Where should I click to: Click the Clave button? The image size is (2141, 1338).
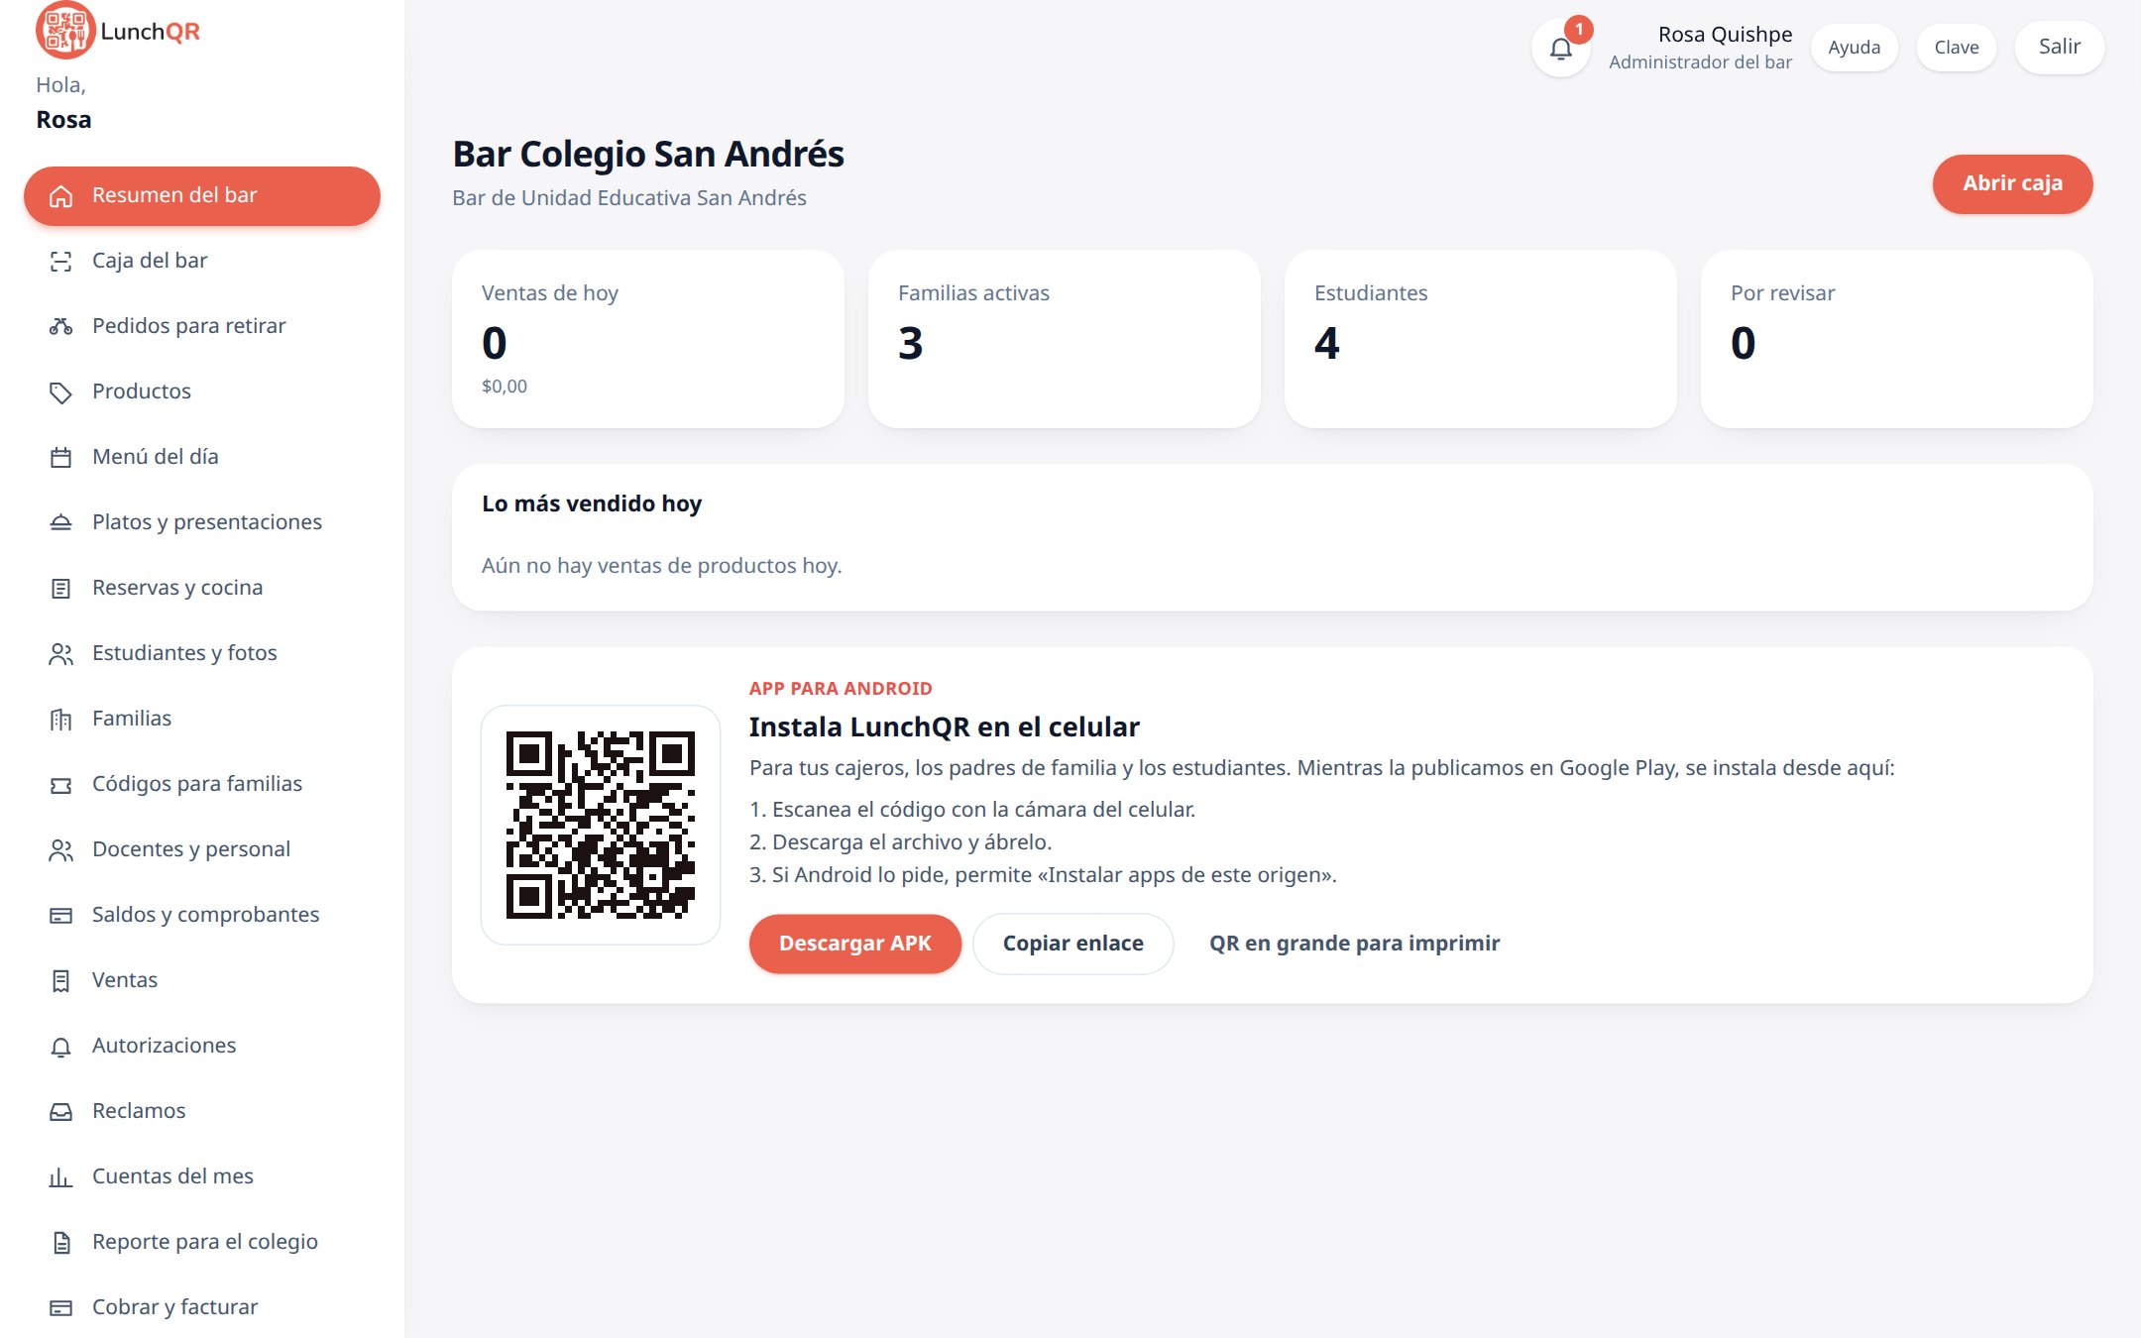click(x=1956, y=48)
